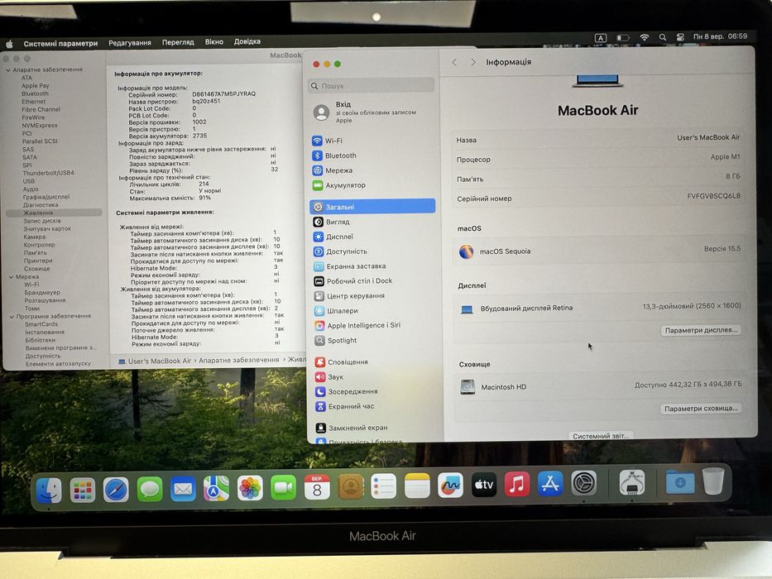
Task: Select Екранна заставка in sidebar
Action: (372, 266)
